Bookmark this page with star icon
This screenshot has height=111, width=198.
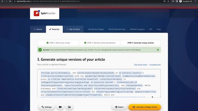(168, 1)
